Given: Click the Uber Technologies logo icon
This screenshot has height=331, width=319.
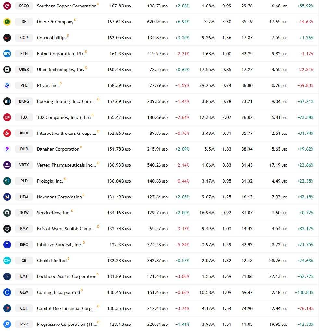Looking at the screenshot, I should (x=7, y=70).
